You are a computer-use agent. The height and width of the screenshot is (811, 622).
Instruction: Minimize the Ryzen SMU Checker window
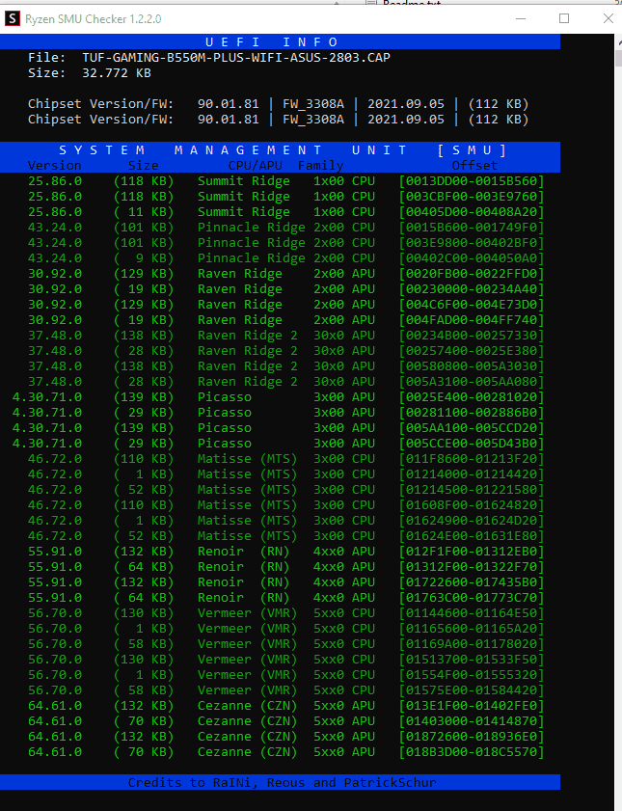(x=521, y=18)
